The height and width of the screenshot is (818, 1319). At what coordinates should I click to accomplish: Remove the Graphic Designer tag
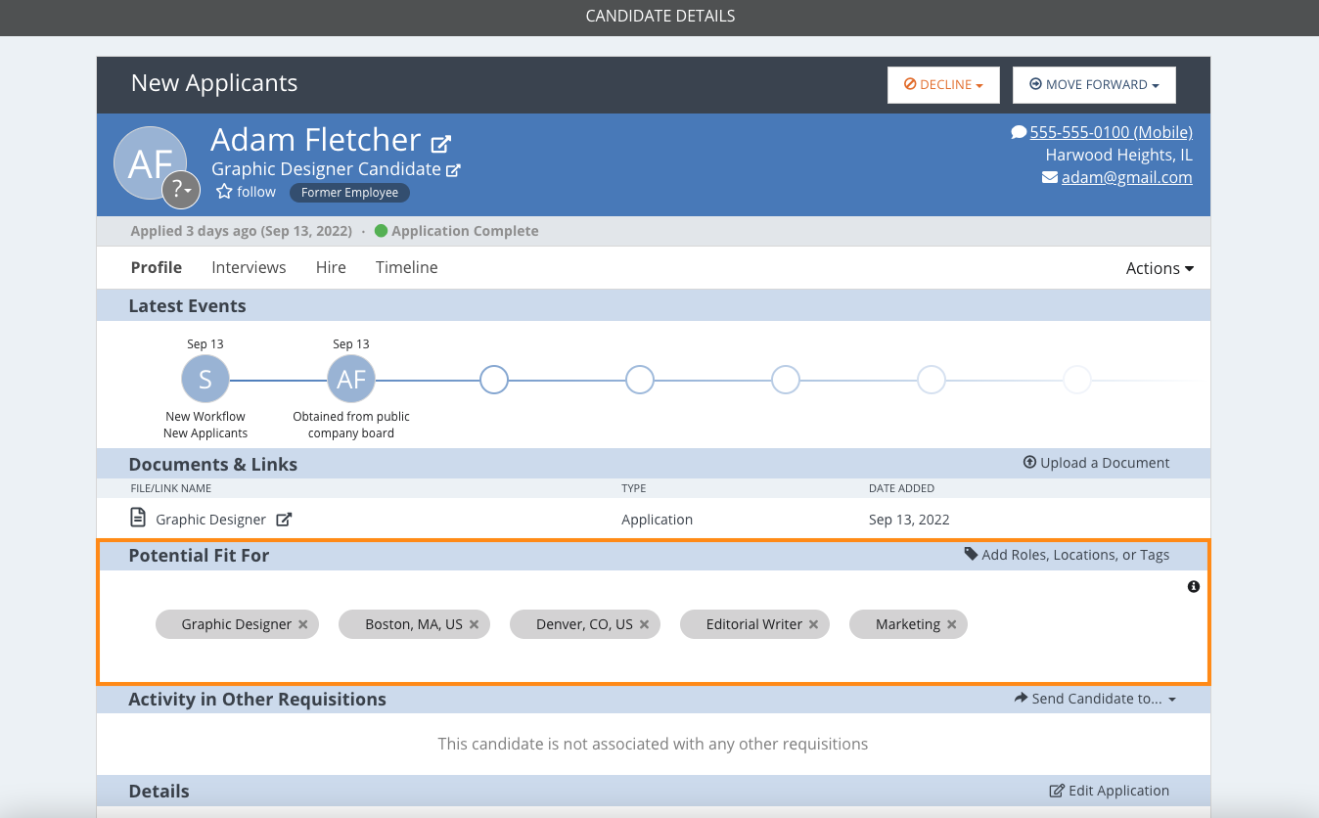(303, 624)
